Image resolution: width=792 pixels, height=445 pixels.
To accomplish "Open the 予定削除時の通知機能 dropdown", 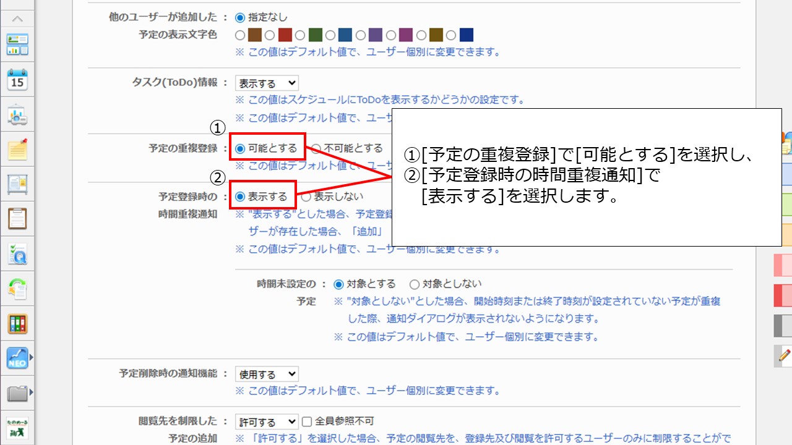I will 267,374.
